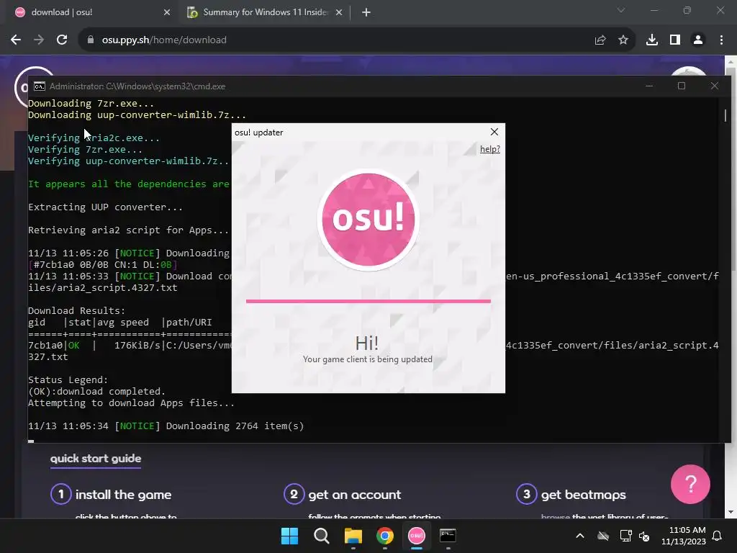Open OneDrive tray icon
Screen dimensions: 737x553
[603, 536]
